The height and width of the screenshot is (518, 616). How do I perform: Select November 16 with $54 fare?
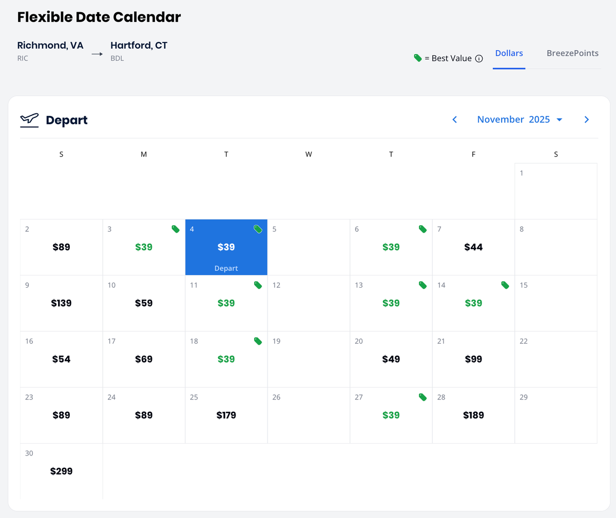pos(61,359)
